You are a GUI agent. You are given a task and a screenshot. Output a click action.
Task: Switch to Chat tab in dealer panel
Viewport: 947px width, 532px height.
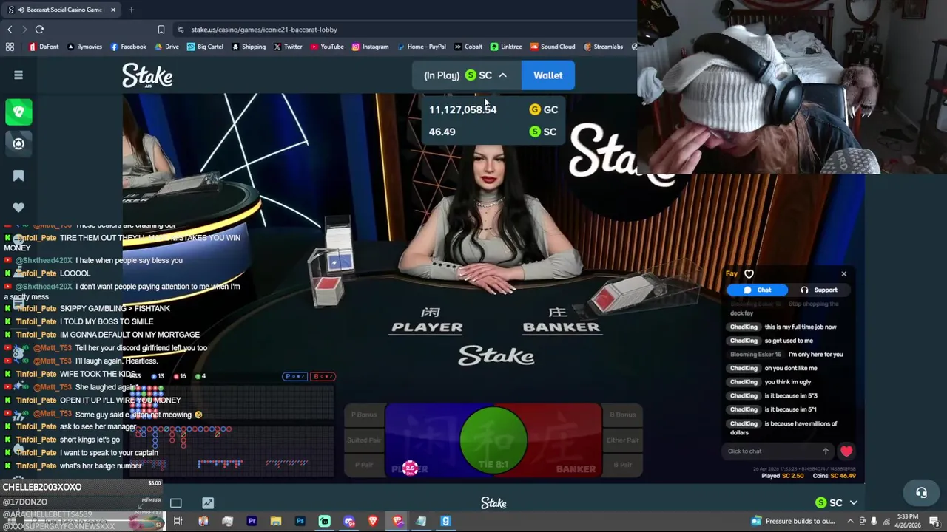[757, 290]
